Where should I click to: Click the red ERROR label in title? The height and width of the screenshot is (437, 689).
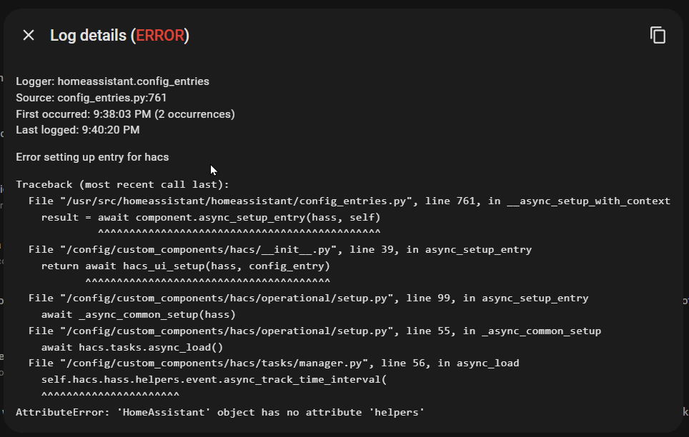tap(160, 36)
